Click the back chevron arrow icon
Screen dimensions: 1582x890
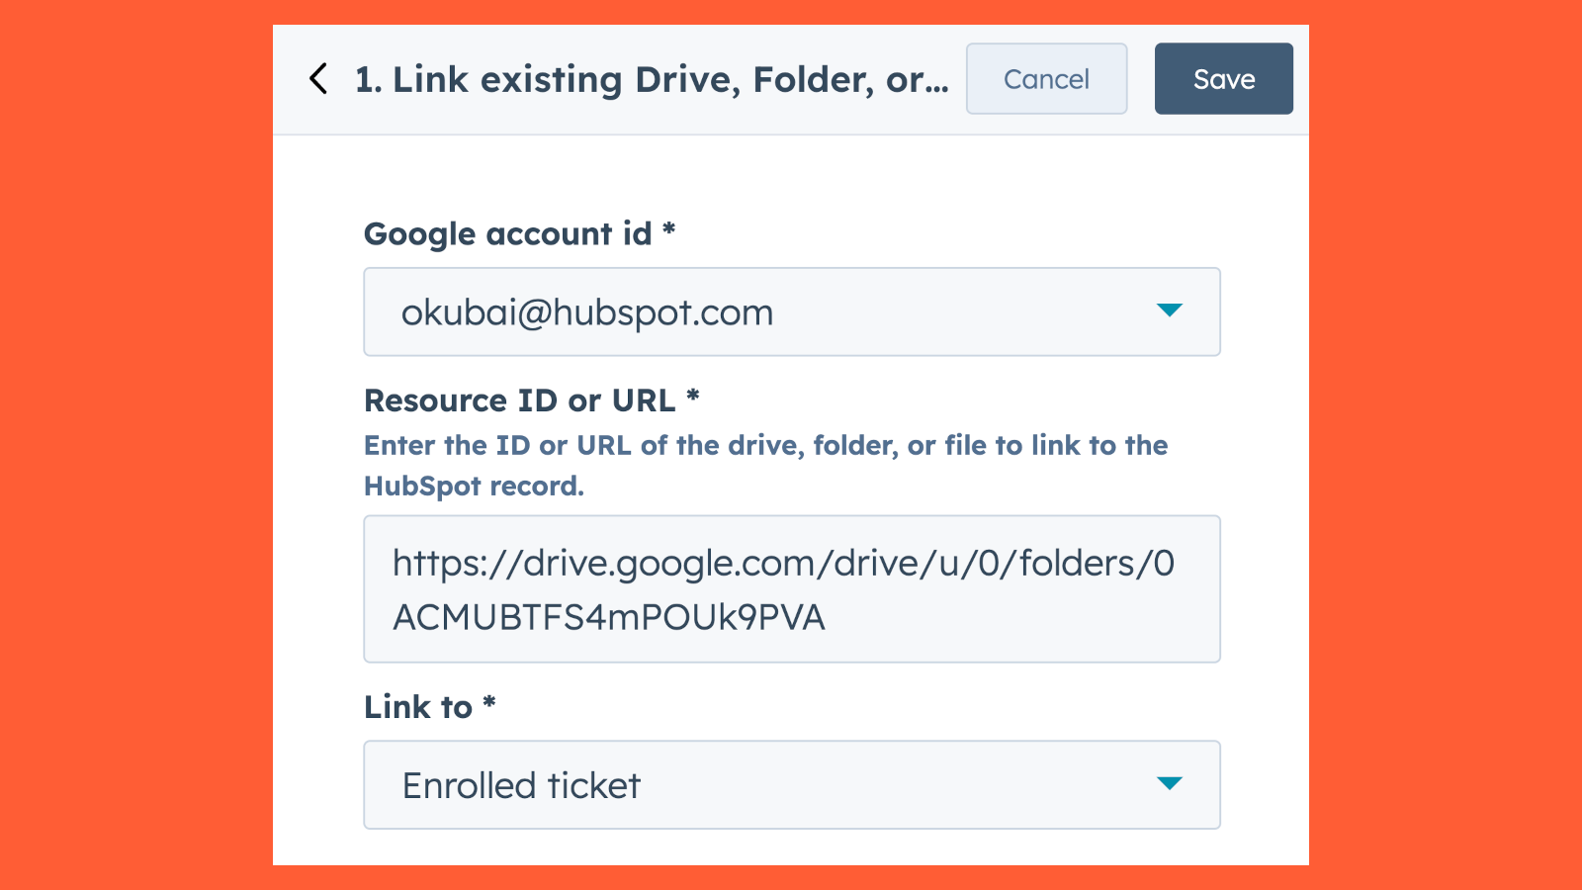(318, 79)
